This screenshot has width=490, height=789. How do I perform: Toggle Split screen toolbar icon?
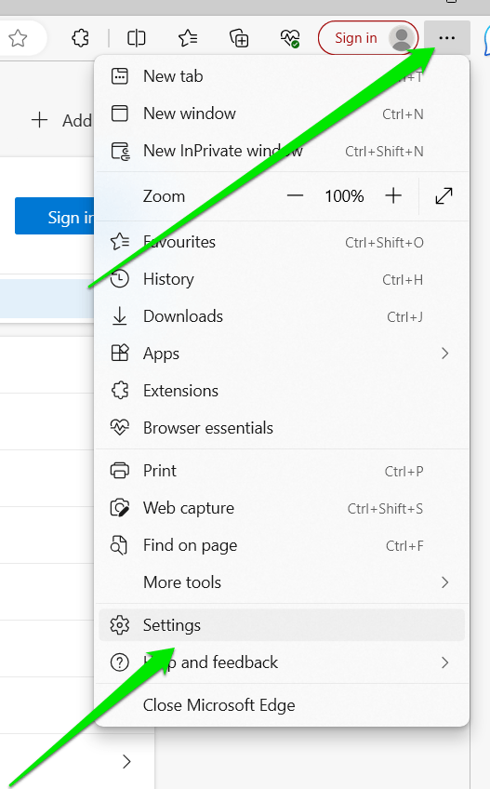[137, 38]
